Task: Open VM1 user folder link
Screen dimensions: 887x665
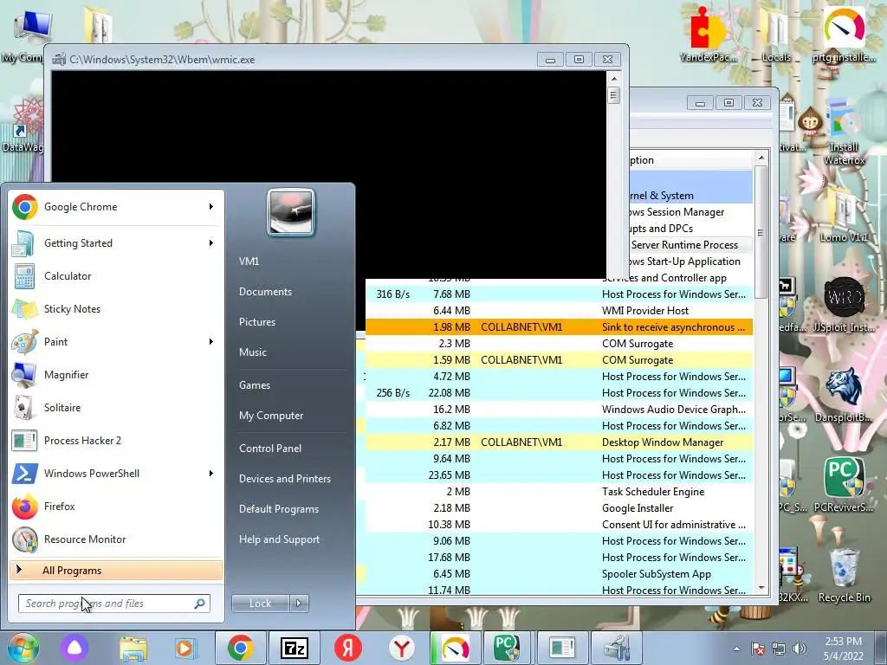Action: pyautogui.click(x=249, y=261)
